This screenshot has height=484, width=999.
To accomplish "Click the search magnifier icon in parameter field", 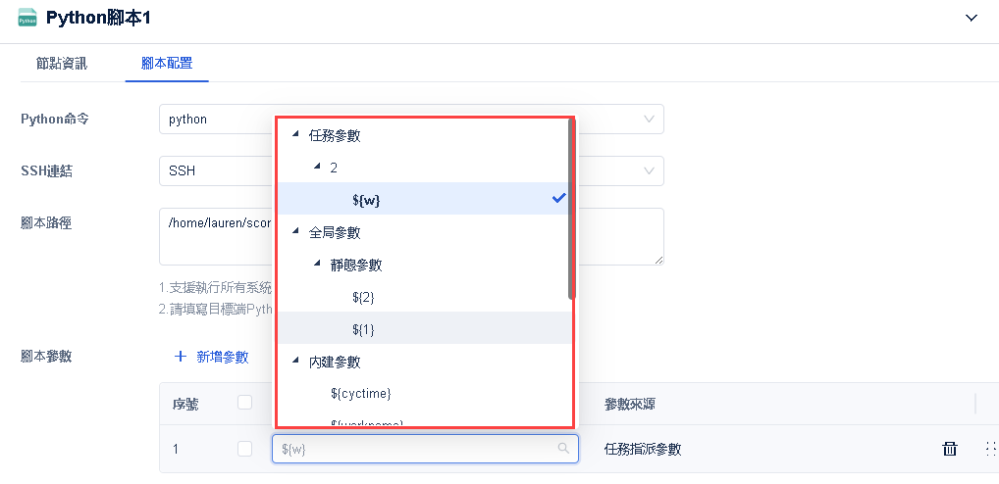I will coord(563,449).
